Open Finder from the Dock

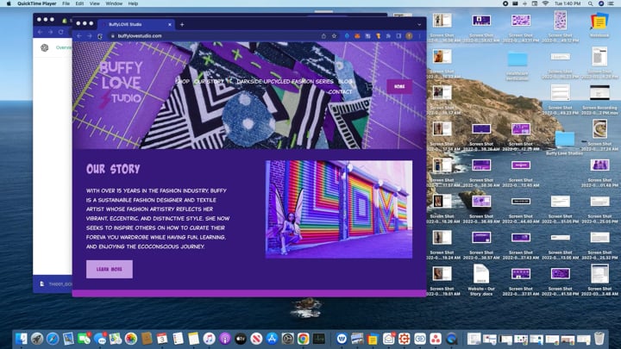pos(22,339)
